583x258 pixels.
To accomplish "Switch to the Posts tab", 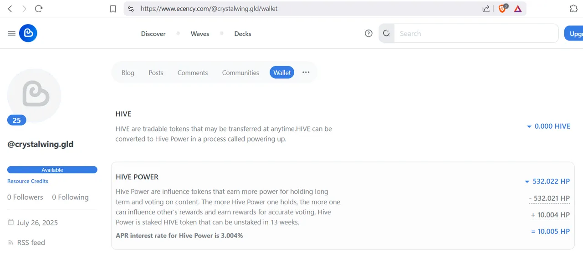I will [156, 72].
